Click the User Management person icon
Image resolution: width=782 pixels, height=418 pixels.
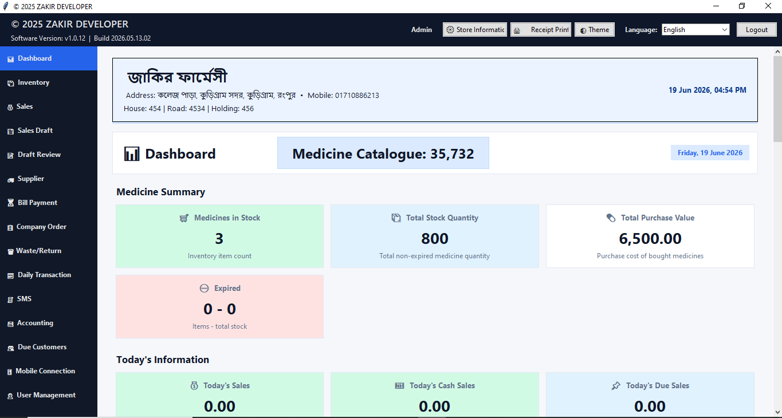pos(10,396)
